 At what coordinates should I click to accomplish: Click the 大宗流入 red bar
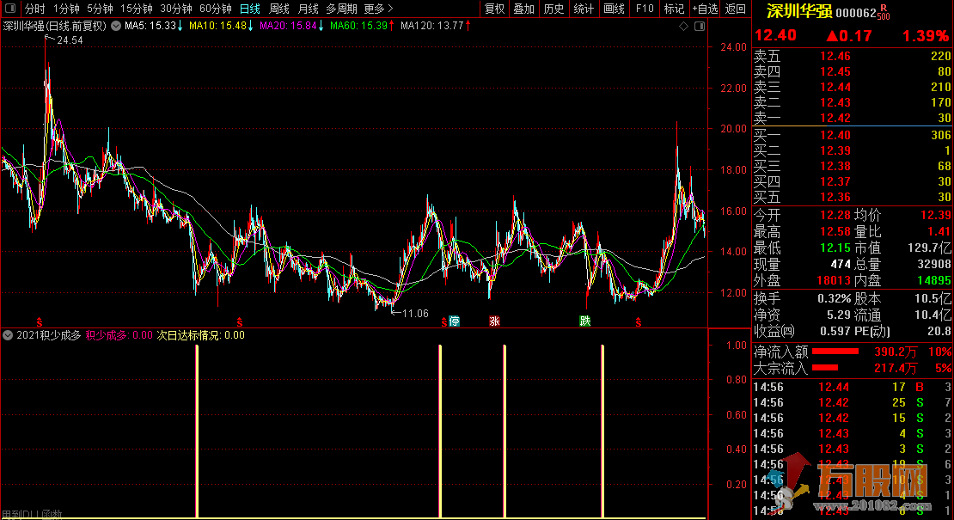point(825,368)
